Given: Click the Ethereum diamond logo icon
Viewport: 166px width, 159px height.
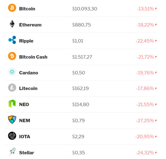Looking at the screenshot, I should click(12, 24).
